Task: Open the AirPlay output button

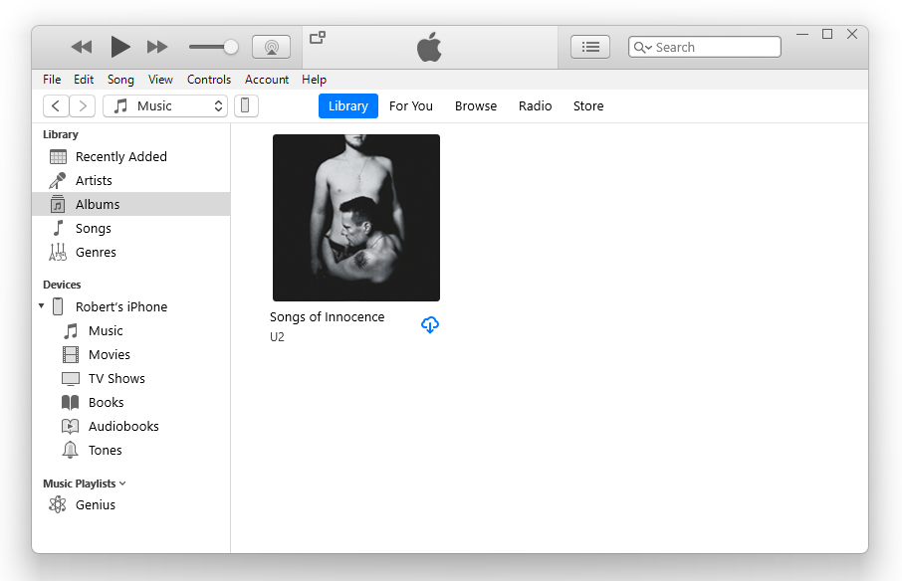Action: [271, 47]
